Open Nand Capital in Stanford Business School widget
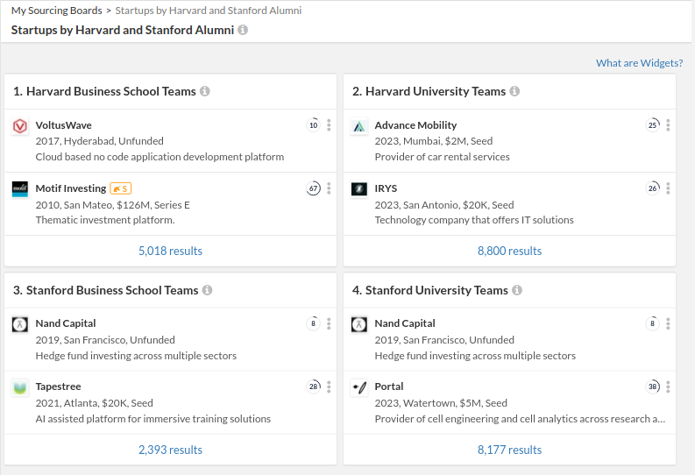 (x=66, y=323)
